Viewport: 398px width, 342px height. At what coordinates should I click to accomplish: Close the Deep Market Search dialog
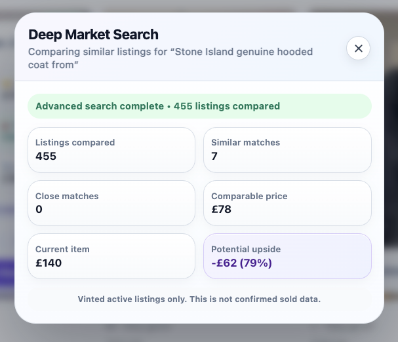coord(358,48)
